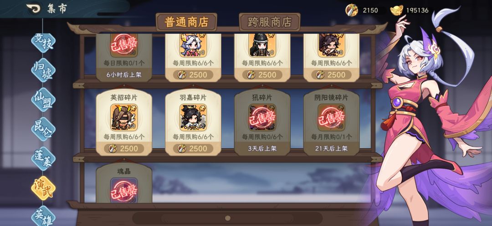Select the 昆仑 shop category
The width and height of the screenshot is (492, 226).
coord(43,129)
